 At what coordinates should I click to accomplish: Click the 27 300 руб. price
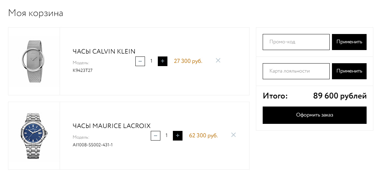pyautogui.click(x=188, y=61)
